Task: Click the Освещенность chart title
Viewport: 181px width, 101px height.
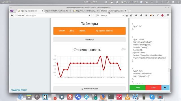Action: (87, 50)
